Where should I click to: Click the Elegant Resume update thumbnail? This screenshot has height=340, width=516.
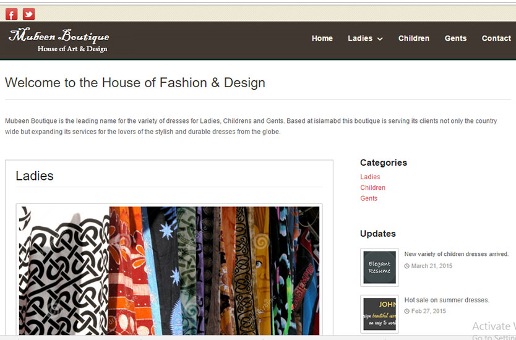click(x=379, y=267)
